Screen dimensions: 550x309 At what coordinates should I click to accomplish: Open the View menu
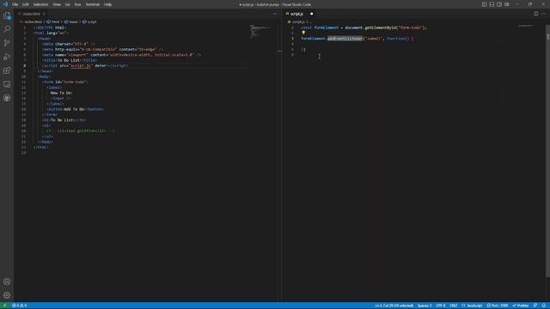tap(57, 4)
